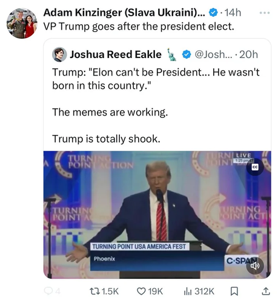Open Adam Kinzinger's profile picture
278x303 pixels.
(22, 24)
